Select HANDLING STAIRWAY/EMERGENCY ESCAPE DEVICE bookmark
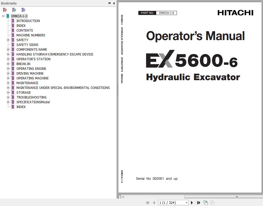263x206 pixels. (55, 54)
